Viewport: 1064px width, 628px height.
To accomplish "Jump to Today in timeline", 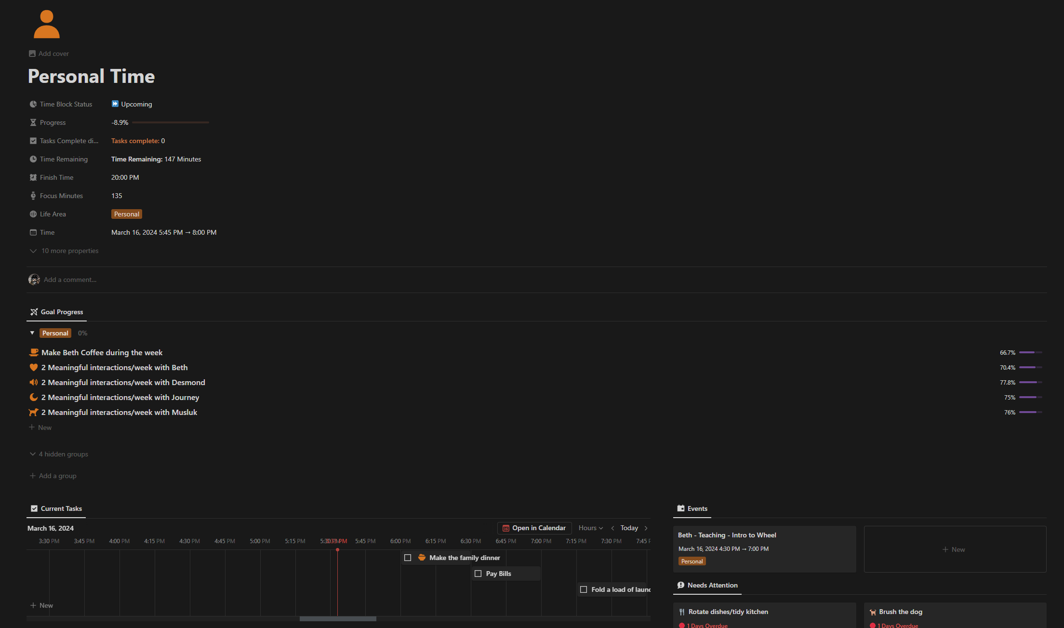I will (629, 528).
